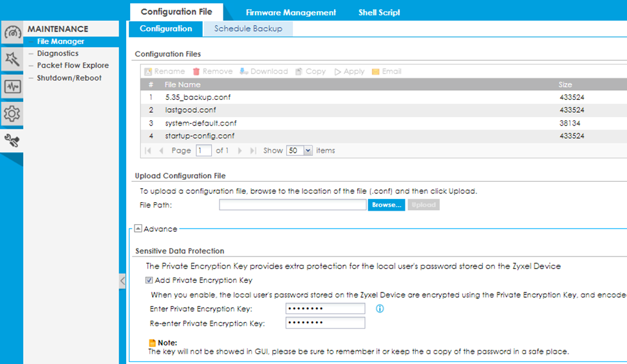This screenshot has width=627, height=364.
Task: Jump to the last page arrow
Action: tap(253, 151)
